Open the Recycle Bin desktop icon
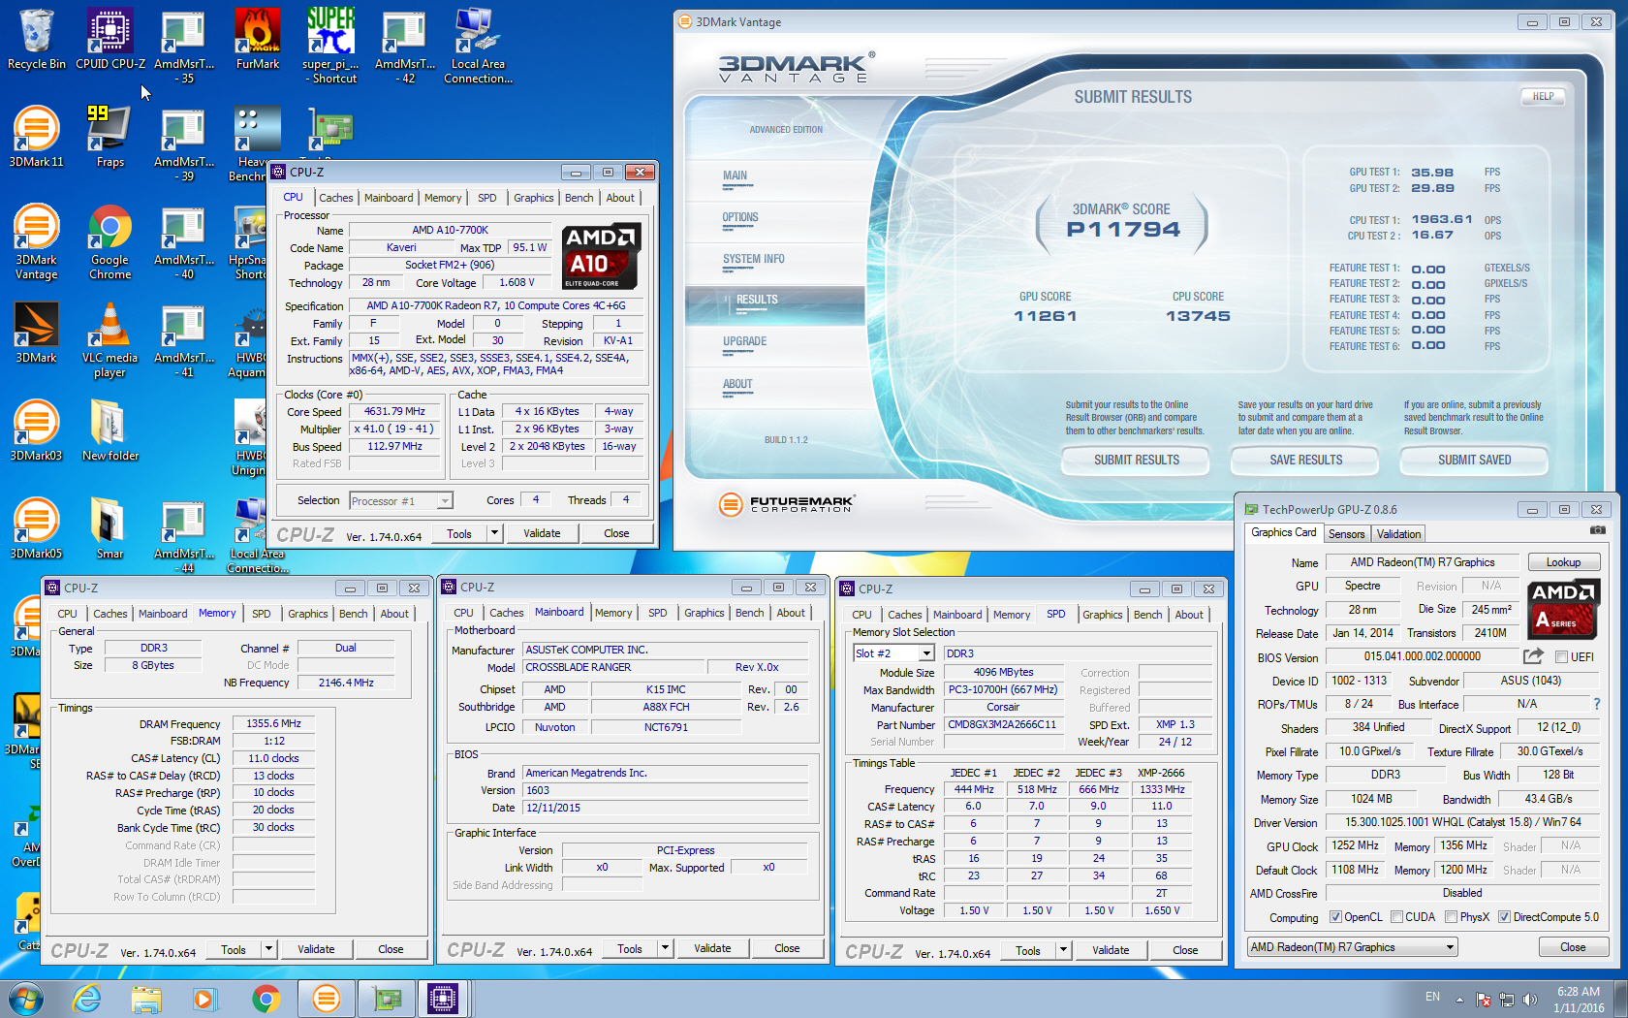The width and height of the screenshot is (1628, 1018). click(37, 39)
